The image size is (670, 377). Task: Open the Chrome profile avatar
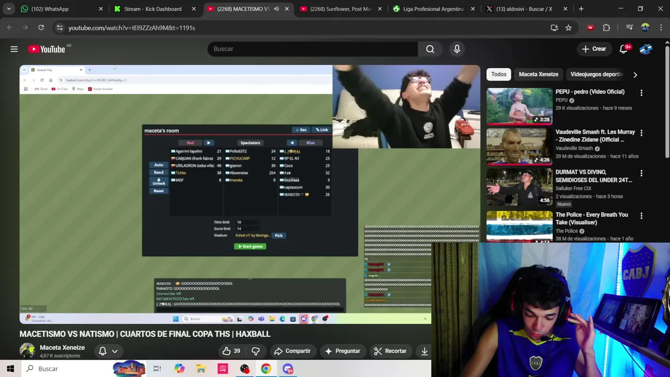(645, 28)
